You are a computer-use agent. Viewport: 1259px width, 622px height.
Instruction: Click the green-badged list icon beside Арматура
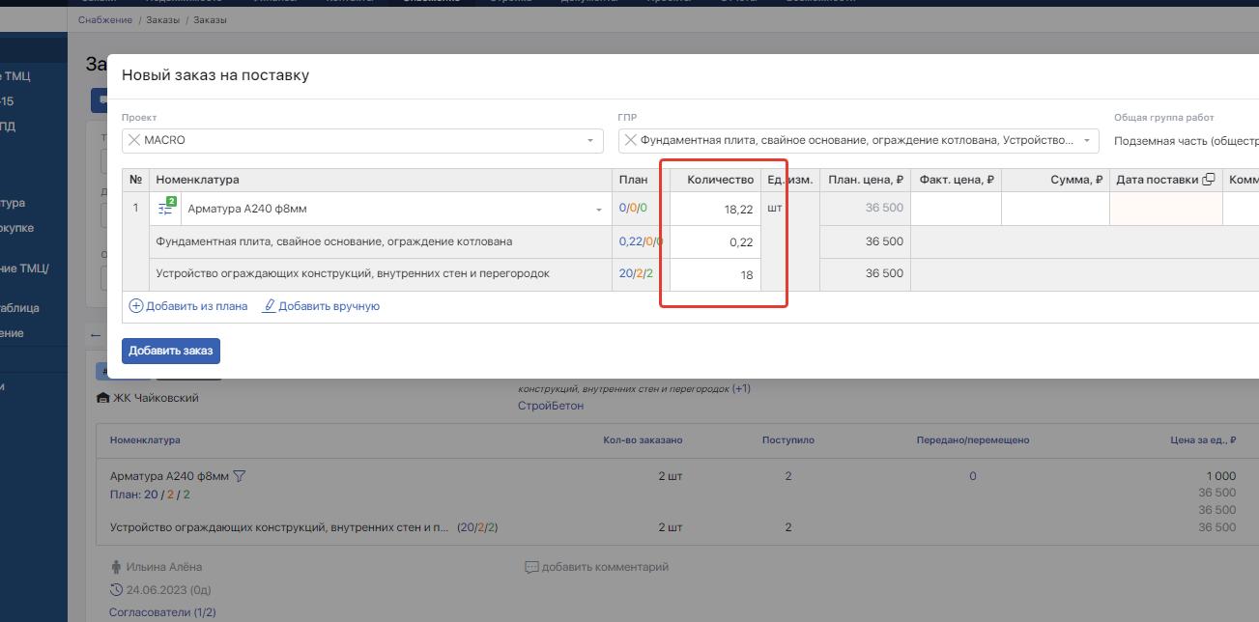[x=166, y=208]
